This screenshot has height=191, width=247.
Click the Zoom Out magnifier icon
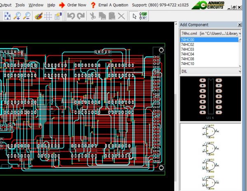point(27,16)
